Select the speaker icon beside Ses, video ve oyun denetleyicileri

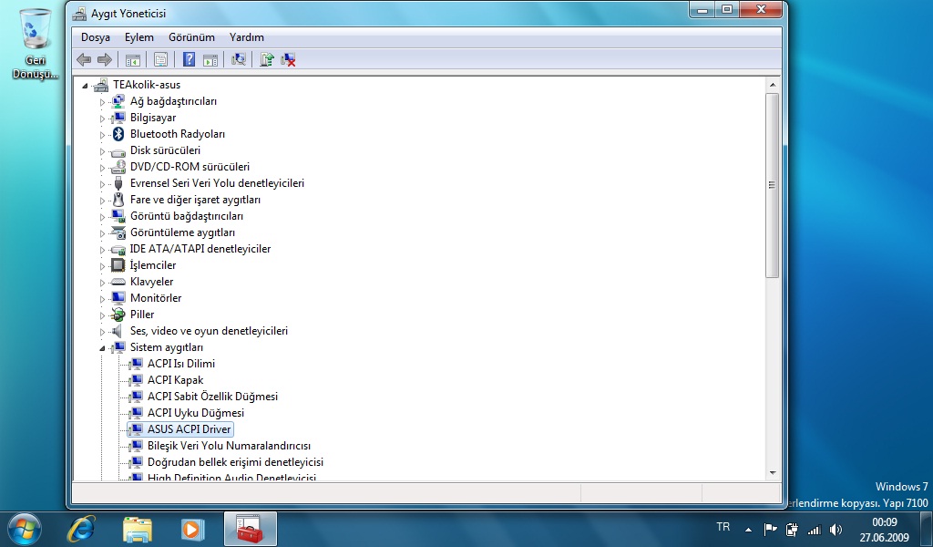click(x=118, y=331)
